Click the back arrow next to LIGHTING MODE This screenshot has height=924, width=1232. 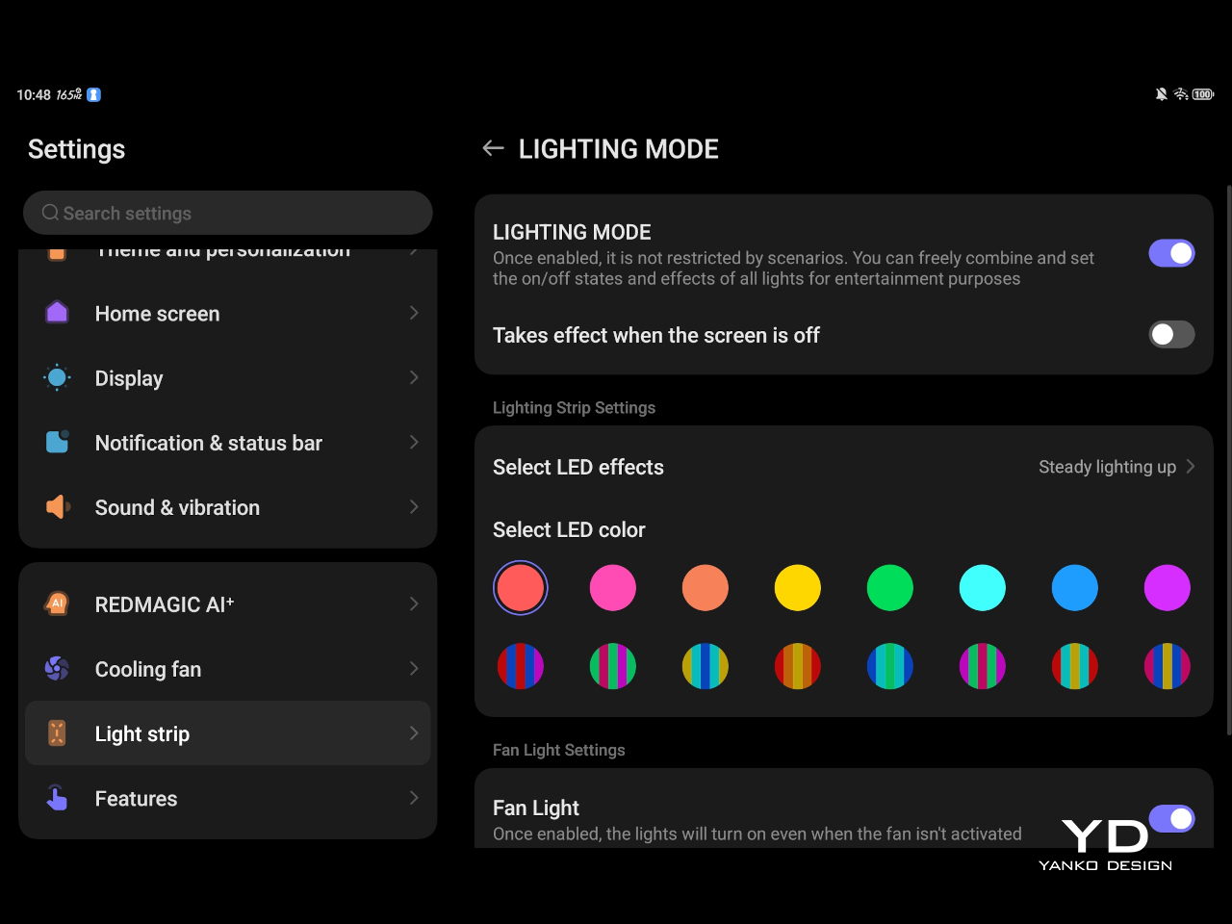pyautogui.click(x=493, y=148)
